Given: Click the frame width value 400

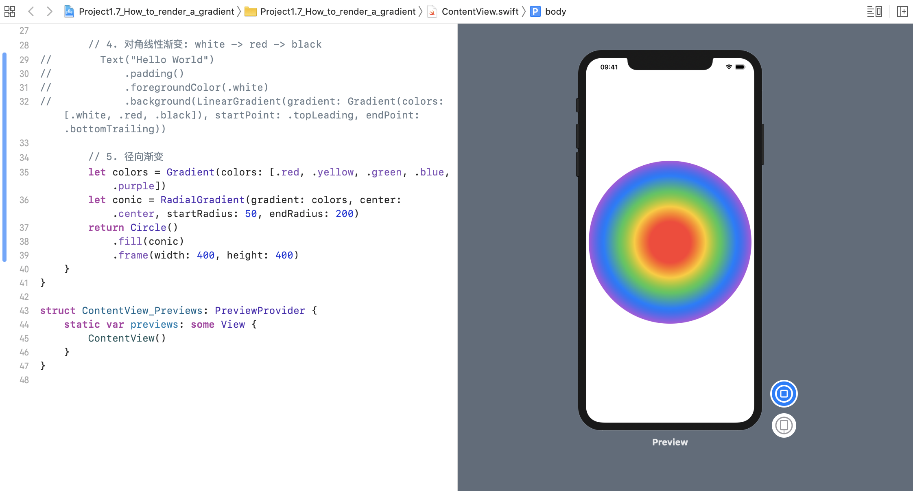Looking at the screenshot, I should pyautogui.click(x=205, y=255).
